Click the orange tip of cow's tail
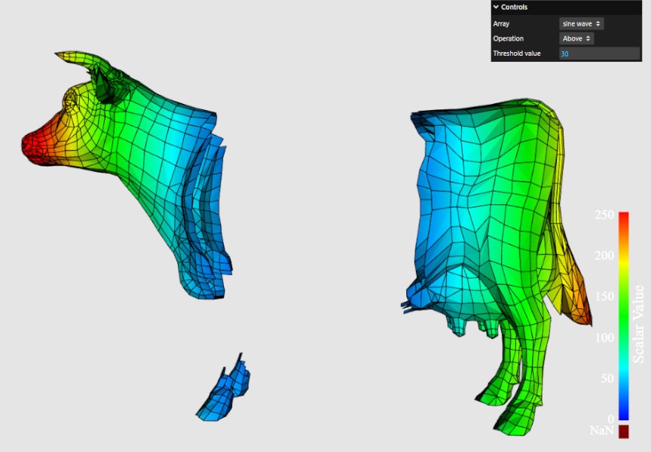 pos(584,310)
